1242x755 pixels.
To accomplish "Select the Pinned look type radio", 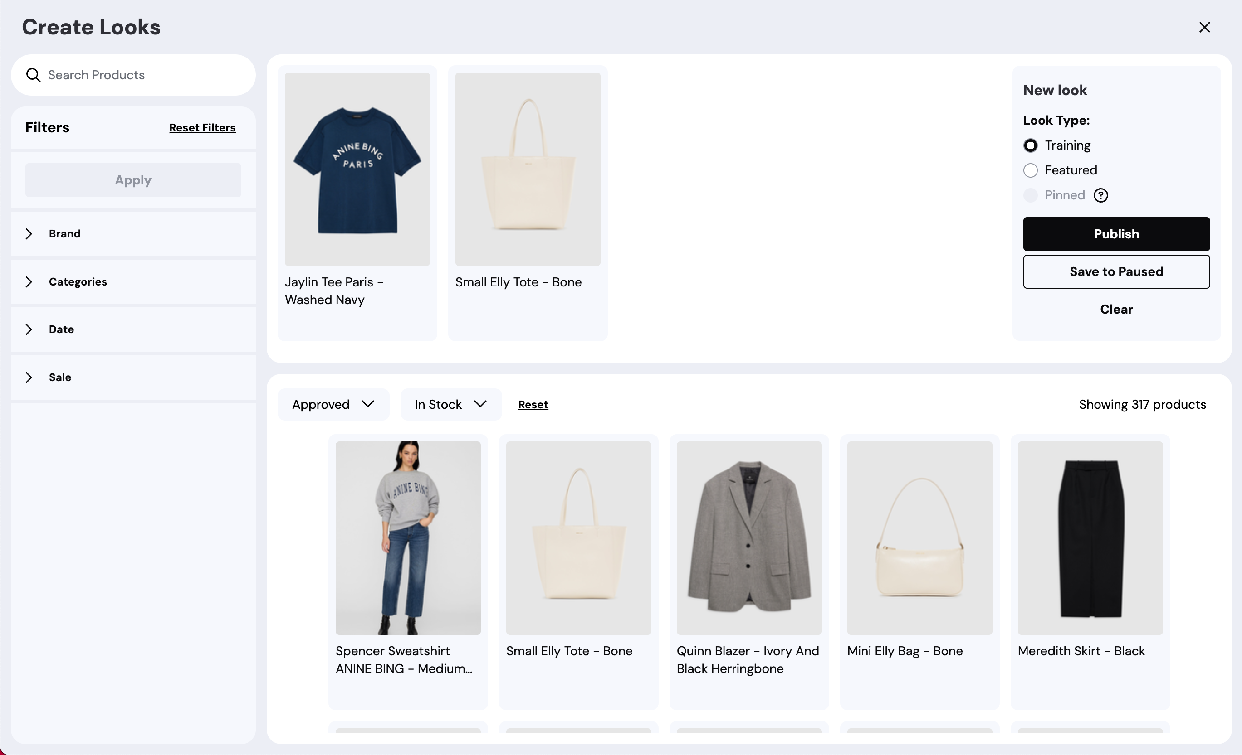I will coord(1030,195).
